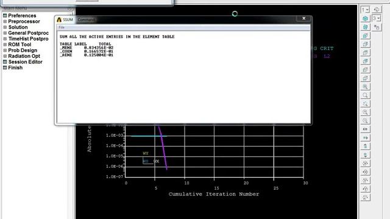Click _AENE total value 0.125004E-01
Viewport: 390px width, 219px height.
(99, 55)
